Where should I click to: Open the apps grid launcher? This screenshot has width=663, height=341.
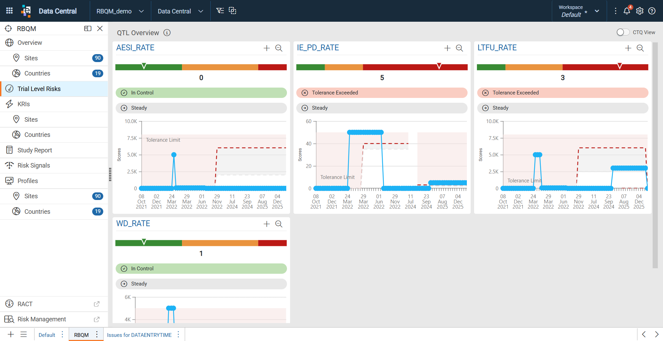coord(9,11)
